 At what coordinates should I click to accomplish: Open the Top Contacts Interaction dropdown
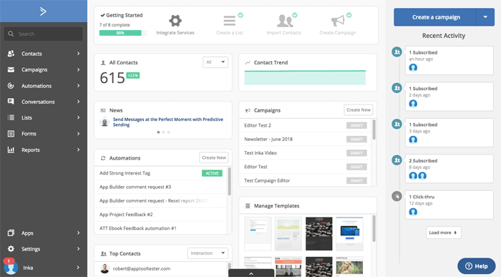tap(208, 253)
